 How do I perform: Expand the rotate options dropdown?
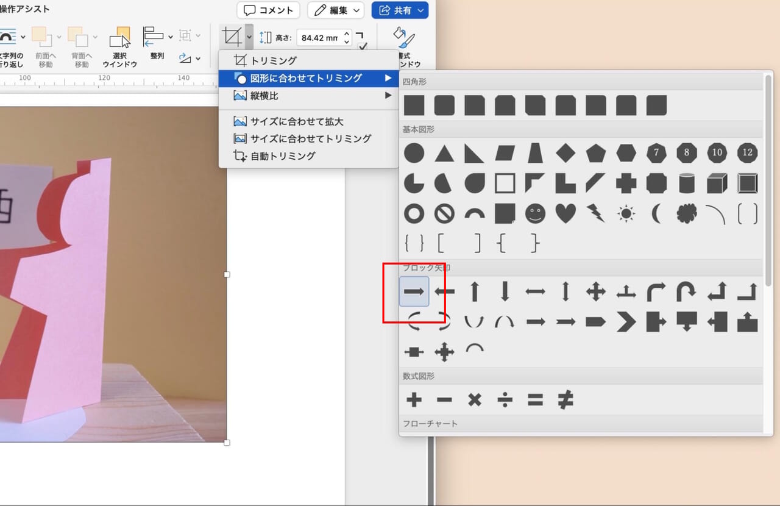click(x=197, y=59)
